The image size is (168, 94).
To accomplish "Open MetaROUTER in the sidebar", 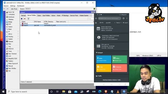I will point(13,58).
